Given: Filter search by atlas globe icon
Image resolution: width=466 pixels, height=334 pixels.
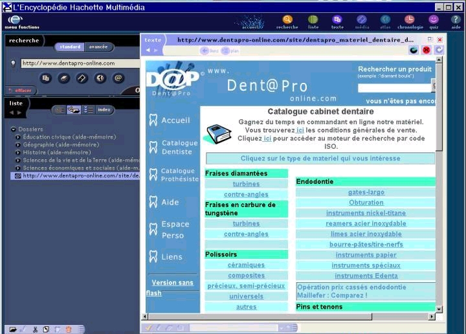Looking at the screenshot, I should coord(100,78).
